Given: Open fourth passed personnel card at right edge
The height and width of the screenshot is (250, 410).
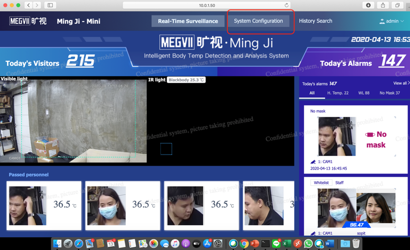Looking at the screenshot, I should [269, 206].
